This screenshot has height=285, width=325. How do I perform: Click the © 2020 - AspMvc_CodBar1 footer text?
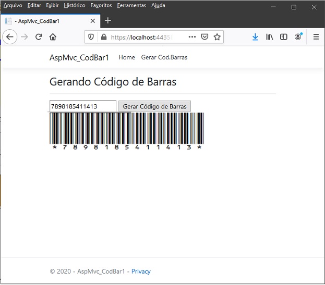87,271
